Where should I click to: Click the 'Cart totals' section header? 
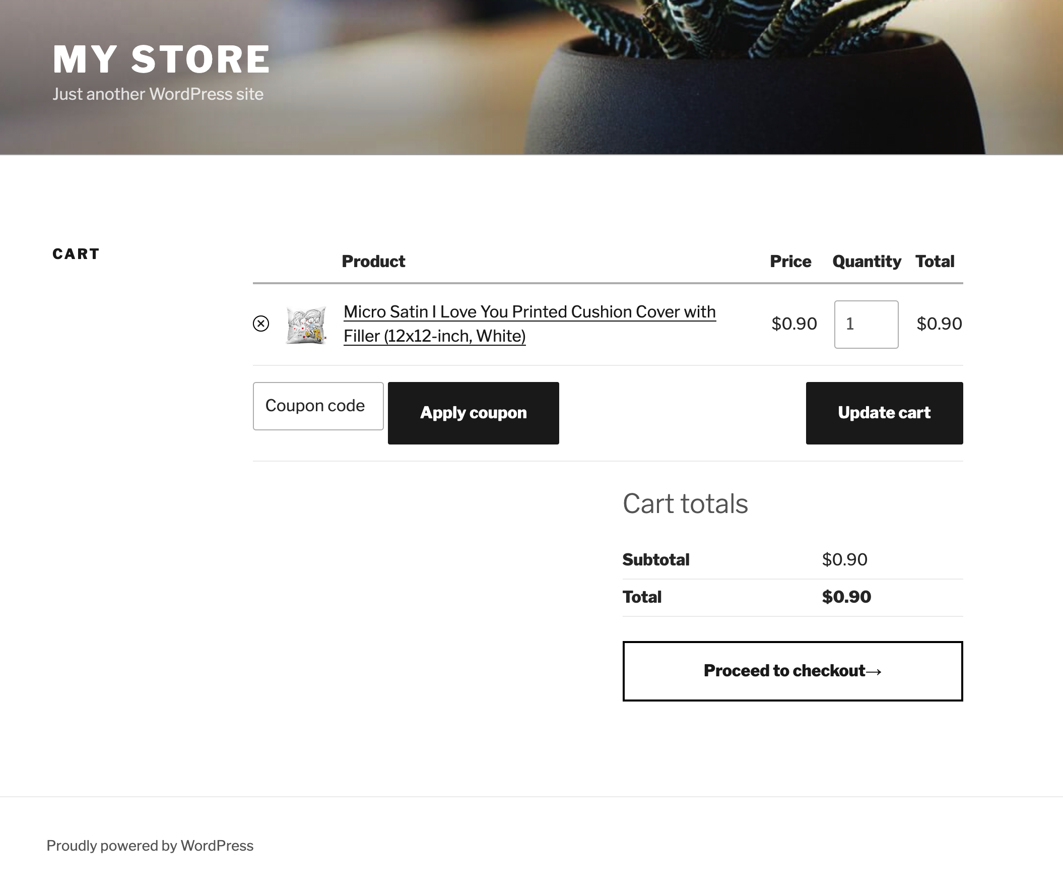point(685,504)
